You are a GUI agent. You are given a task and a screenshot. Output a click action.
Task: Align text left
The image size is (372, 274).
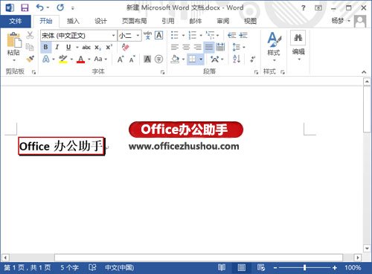[x=175, y=47]
